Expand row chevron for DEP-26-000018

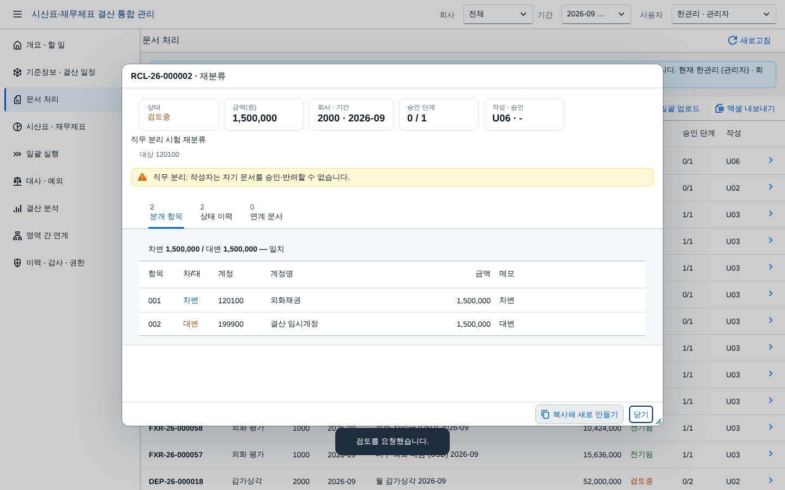[770, 481]
